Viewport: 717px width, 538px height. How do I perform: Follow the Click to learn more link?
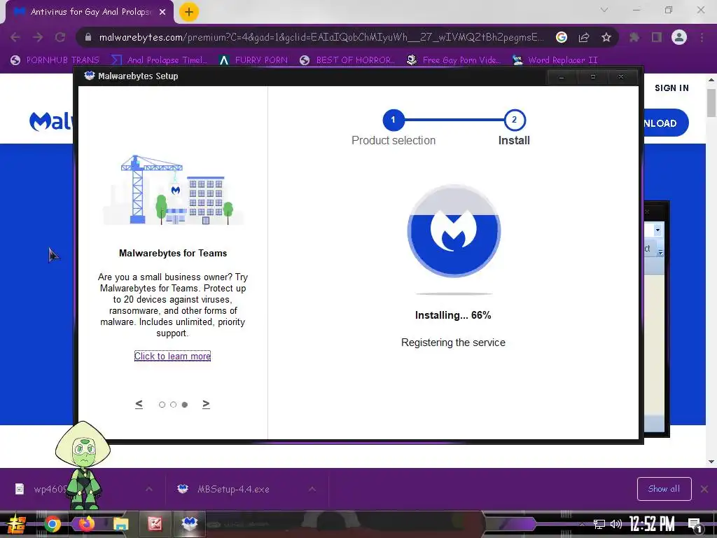172,356
